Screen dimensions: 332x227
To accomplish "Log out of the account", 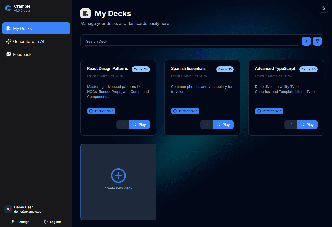I will click(x=53, y=222).
